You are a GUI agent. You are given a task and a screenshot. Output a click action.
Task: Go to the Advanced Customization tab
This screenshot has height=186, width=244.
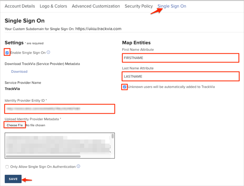point(96,6)
